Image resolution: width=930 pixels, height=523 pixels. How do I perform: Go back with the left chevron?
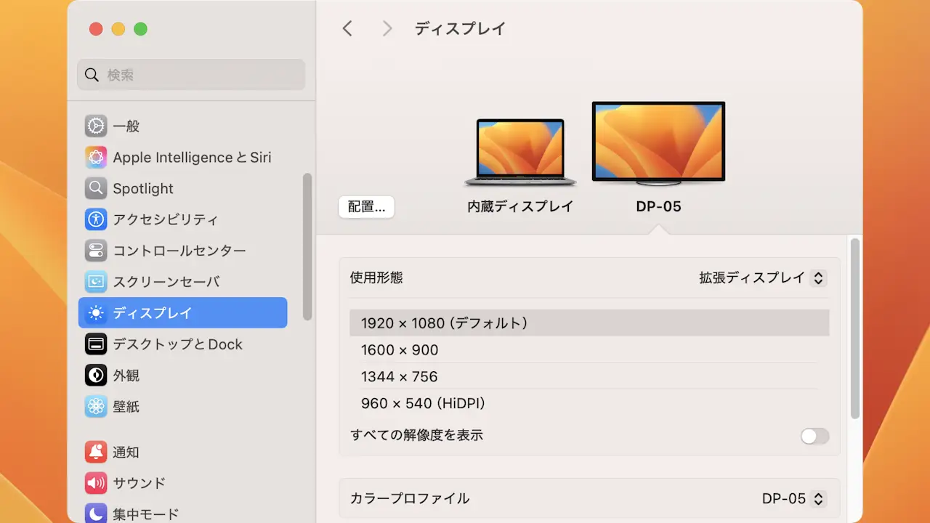tap(347, 29)
